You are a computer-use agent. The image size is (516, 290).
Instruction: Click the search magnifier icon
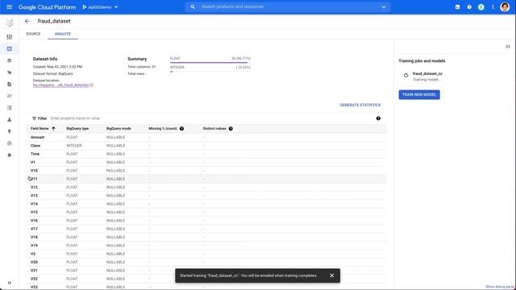click(x=193, y=7)
